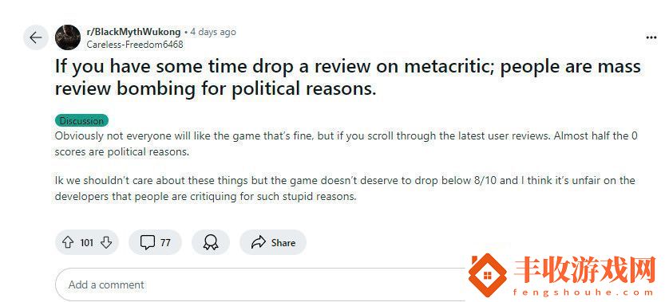
Task: Click the '4 days ago' timestamp
Action: (x=213, y=32)
